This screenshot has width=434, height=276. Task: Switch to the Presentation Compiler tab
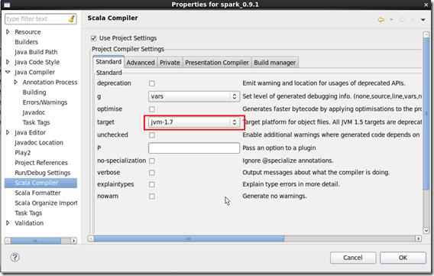(x=217, y=63)
